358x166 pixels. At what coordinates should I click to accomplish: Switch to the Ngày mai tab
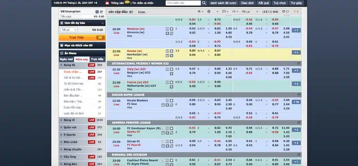pos(66,59)
